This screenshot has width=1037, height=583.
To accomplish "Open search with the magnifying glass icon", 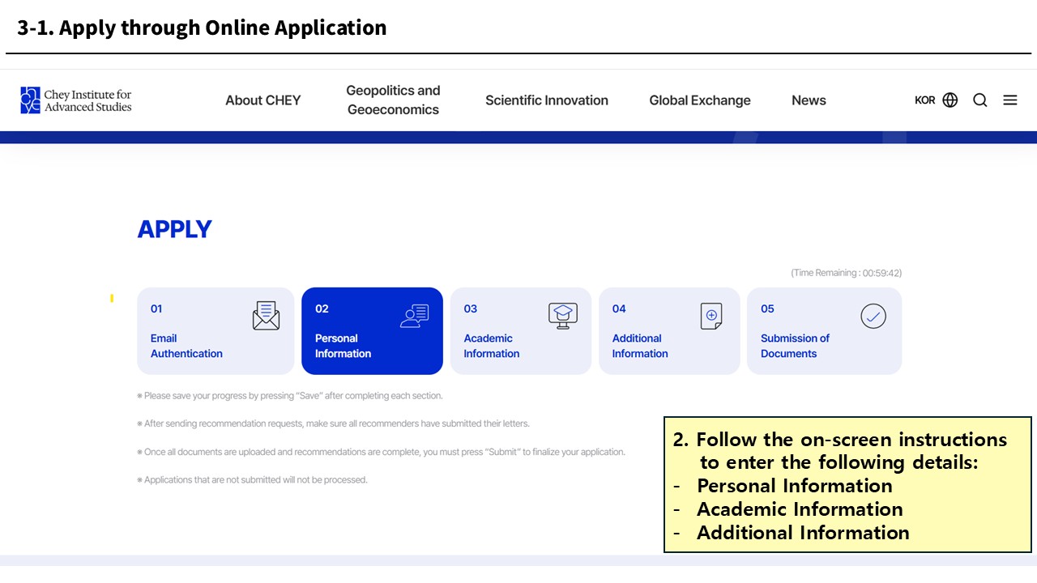I will tap(980, 100).
